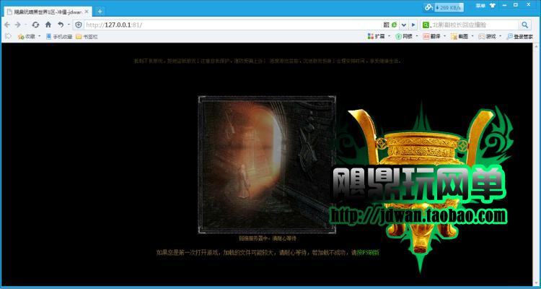Go to the home page icon
The width and height of the screenshot is (541, 289).
48,25
